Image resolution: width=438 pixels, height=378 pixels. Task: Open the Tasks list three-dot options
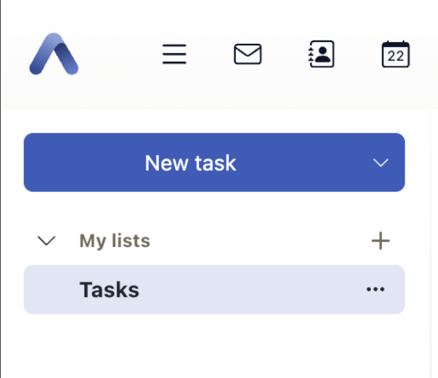click(375, 289)
